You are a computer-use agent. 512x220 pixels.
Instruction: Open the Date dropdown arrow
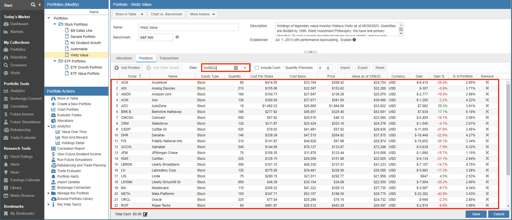pyautogui.click(x=245, y=68)
